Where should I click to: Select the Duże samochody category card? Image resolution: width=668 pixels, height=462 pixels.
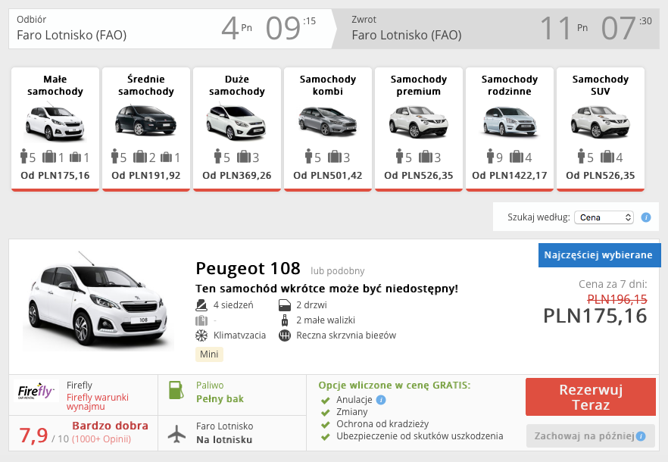237,130
